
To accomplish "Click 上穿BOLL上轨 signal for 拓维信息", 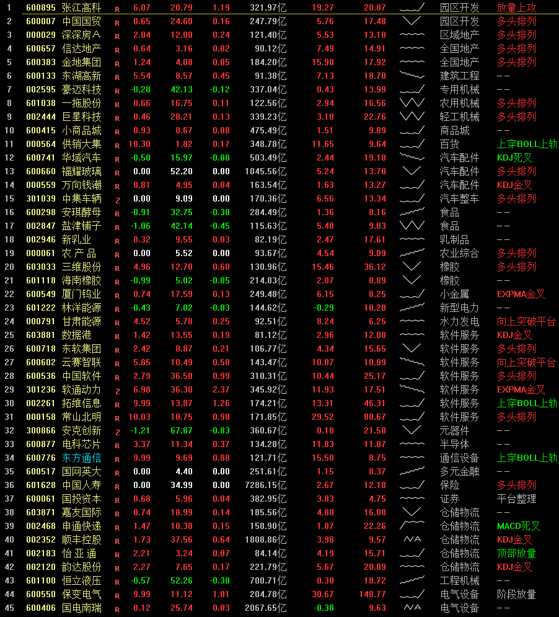I will (527, 403).
